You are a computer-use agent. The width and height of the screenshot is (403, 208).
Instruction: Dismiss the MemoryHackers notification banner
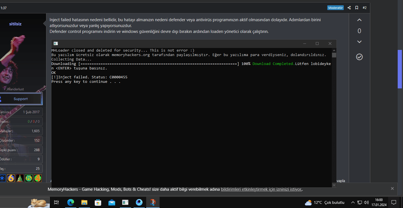pos(392,189)
